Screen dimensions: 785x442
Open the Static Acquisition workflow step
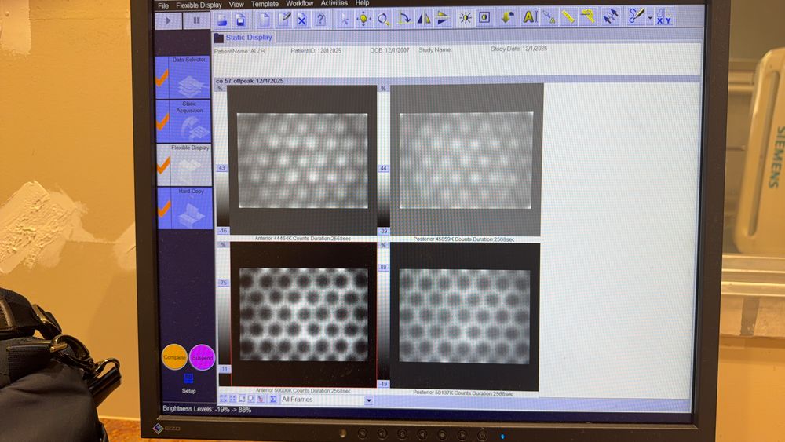pyautogui.click(x=184, y=121)
